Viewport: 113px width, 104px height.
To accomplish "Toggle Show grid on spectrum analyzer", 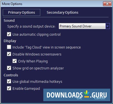I will [9, 68].
